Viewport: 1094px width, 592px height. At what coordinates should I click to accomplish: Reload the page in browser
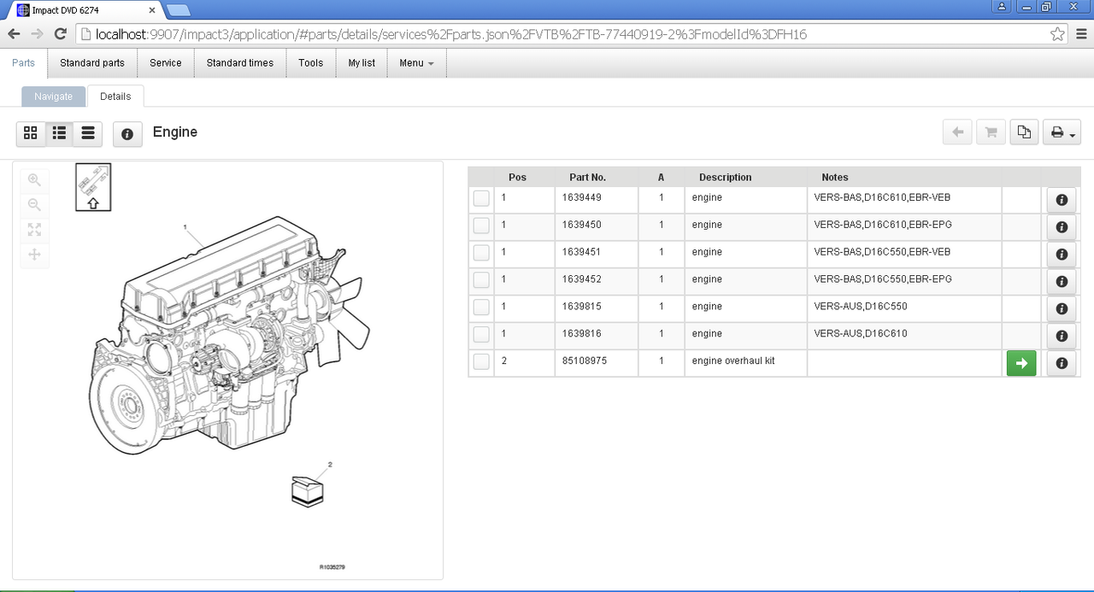(x=60, y=34)
